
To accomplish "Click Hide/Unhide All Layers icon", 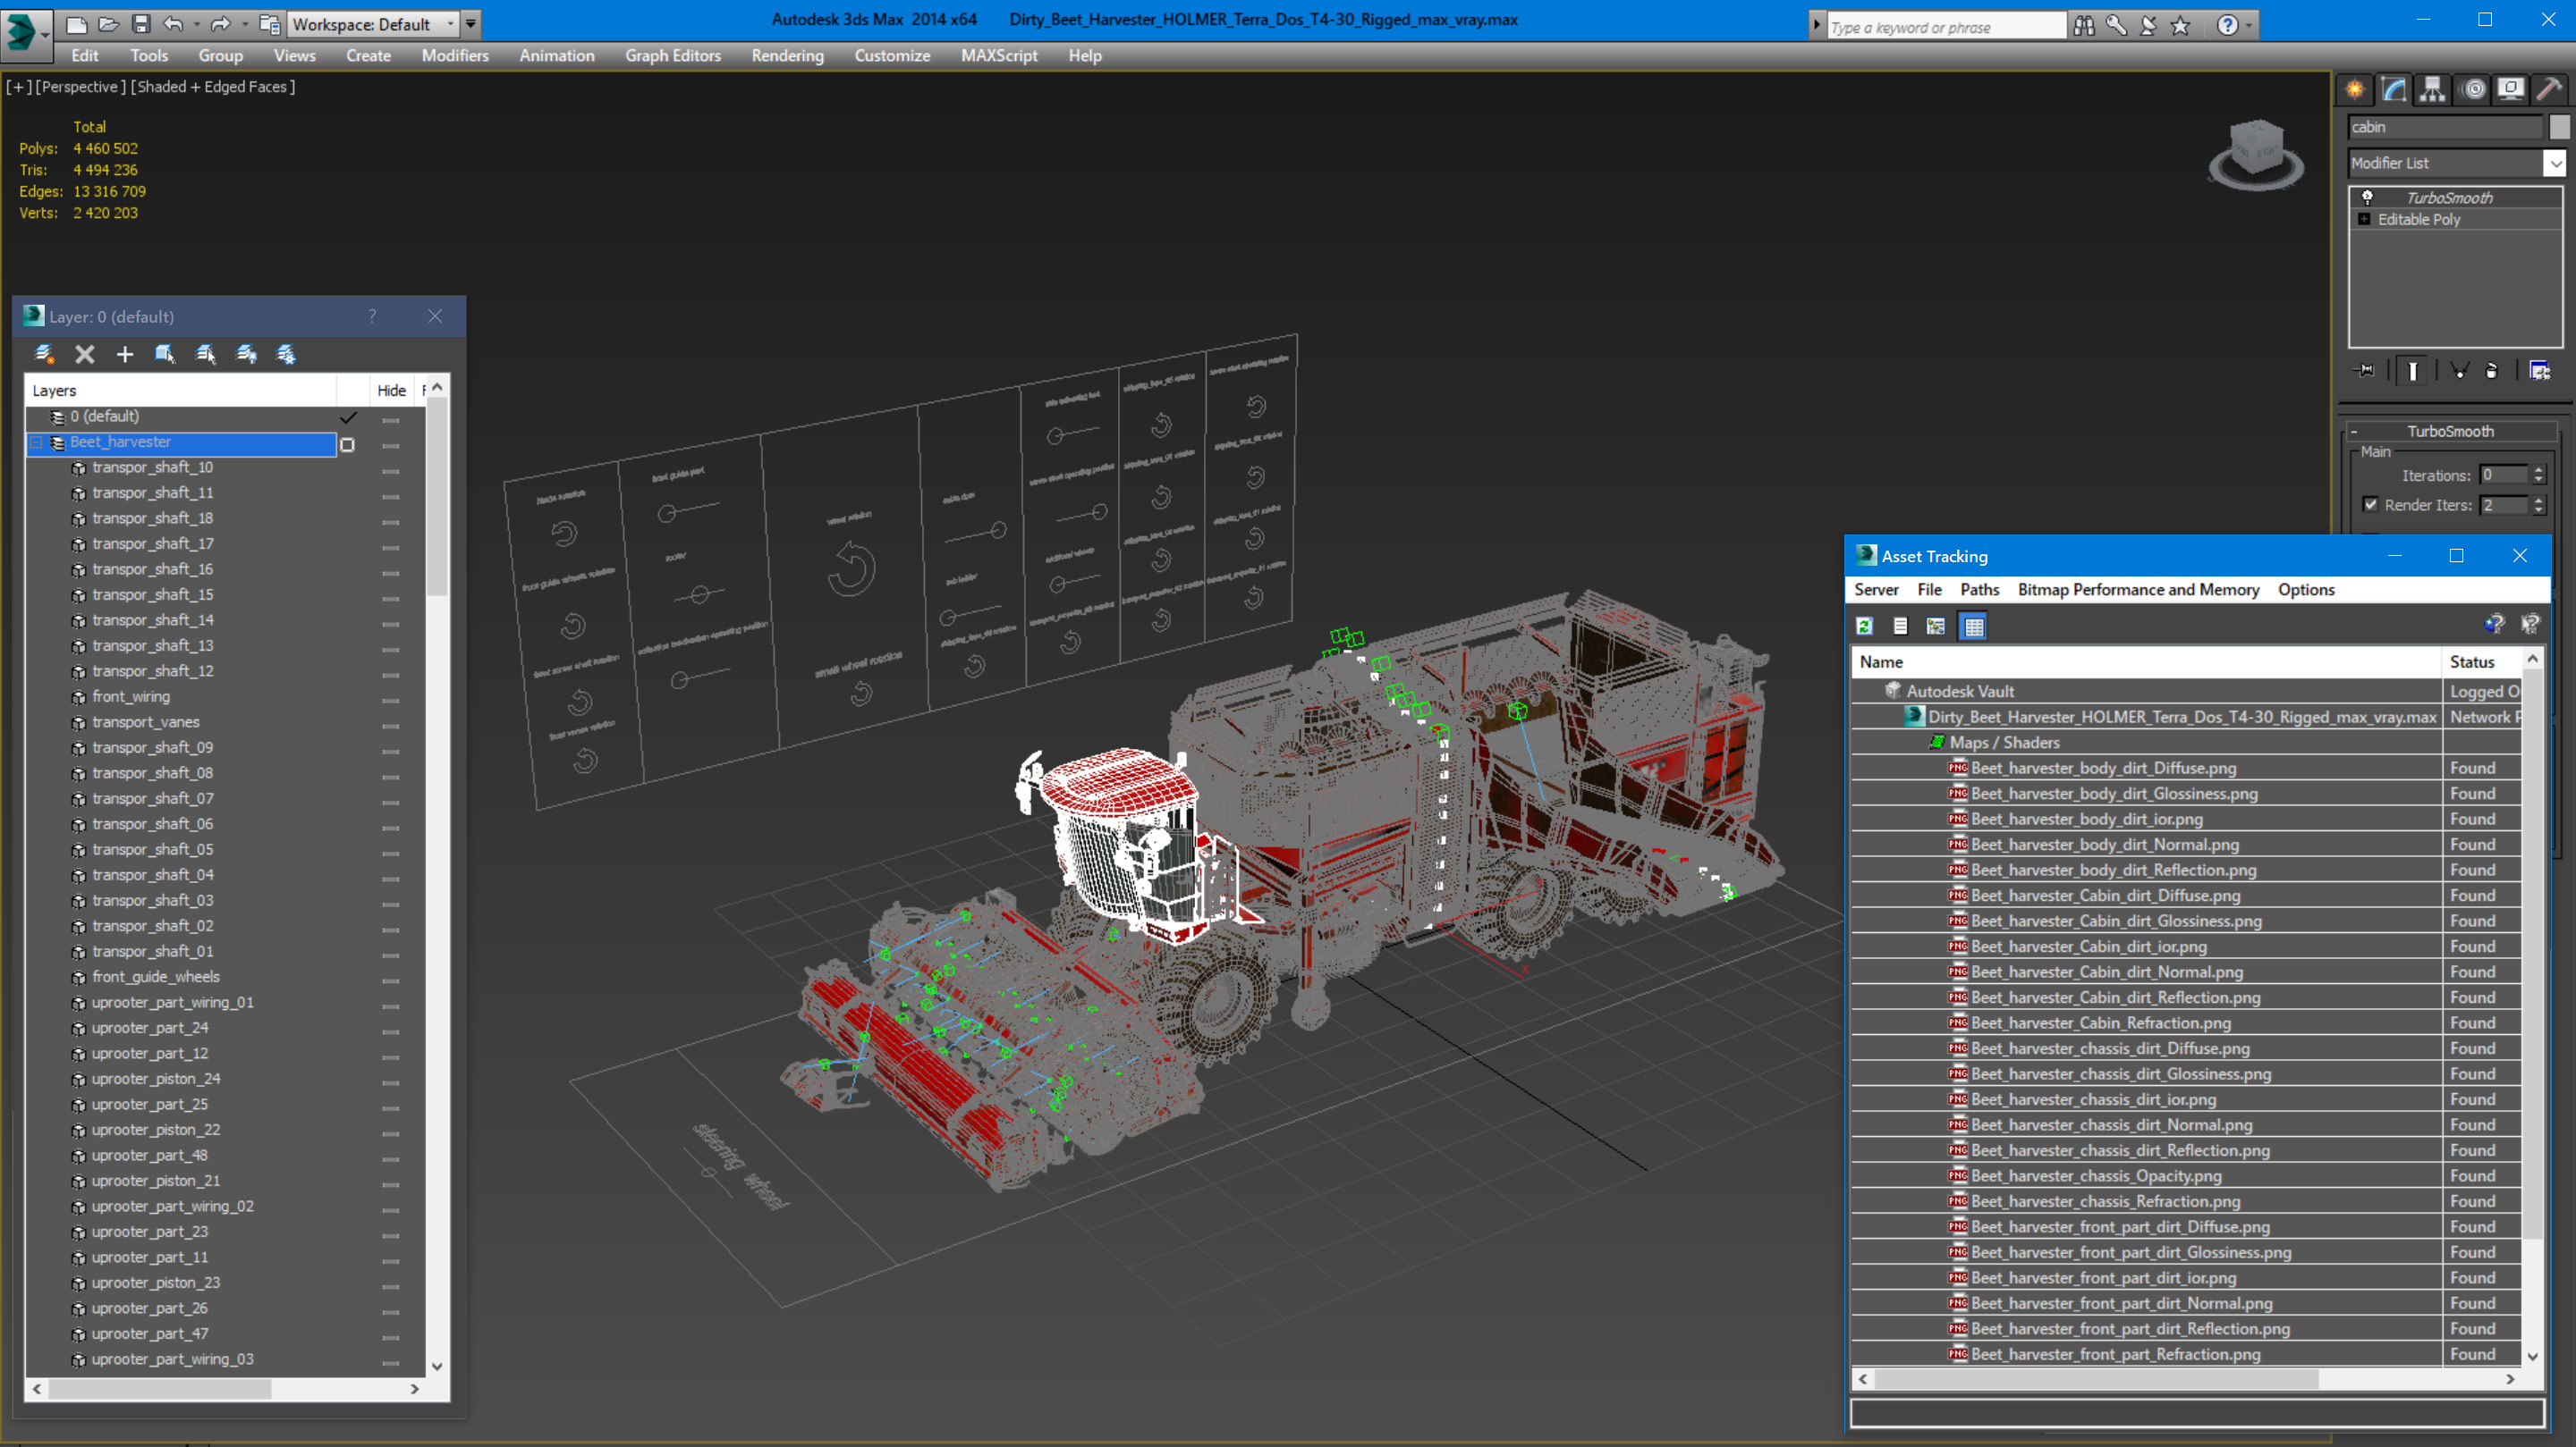I will pyautogui.click(x=246, y=354).
